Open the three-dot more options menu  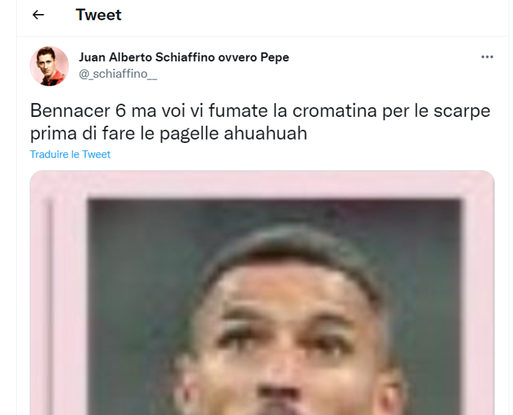(487, 57)
